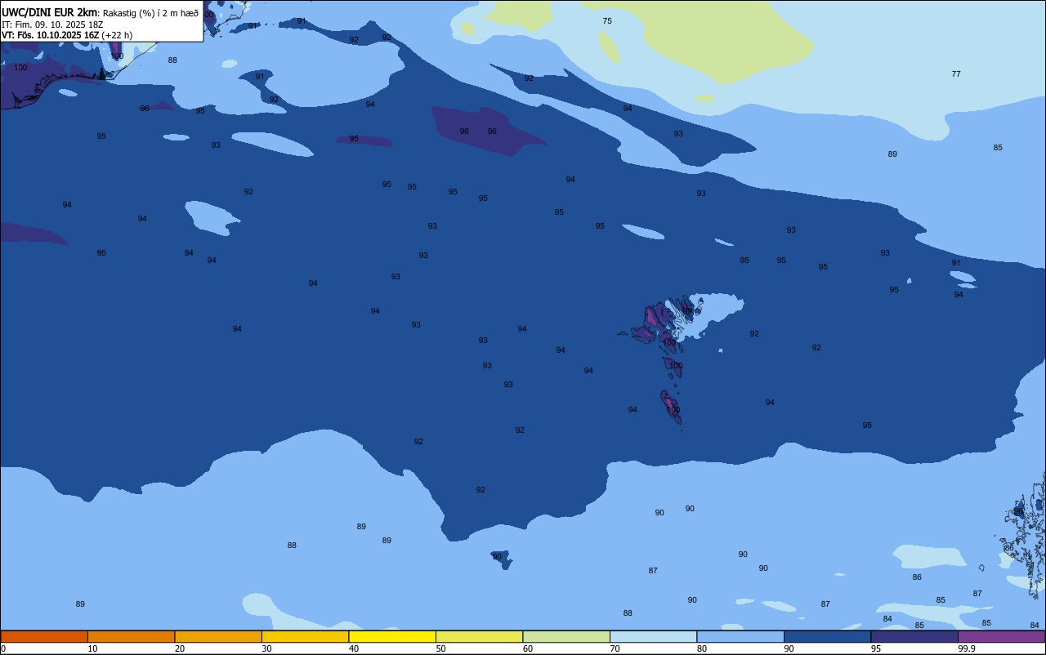Click the 'VT: Fös. 10.10.2025 16Z' line
1046x655 pixels.
click(x=51, y=35)
